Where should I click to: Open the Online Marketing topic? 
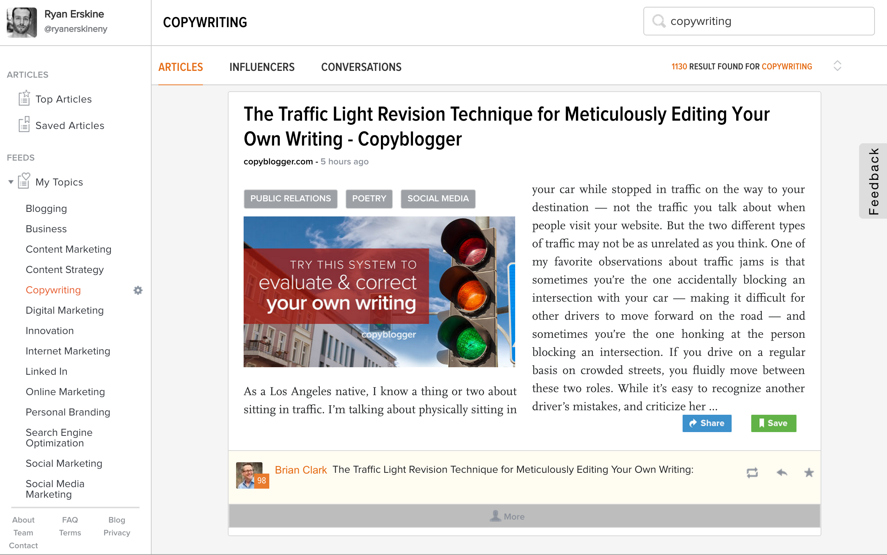tap(65, 392)
